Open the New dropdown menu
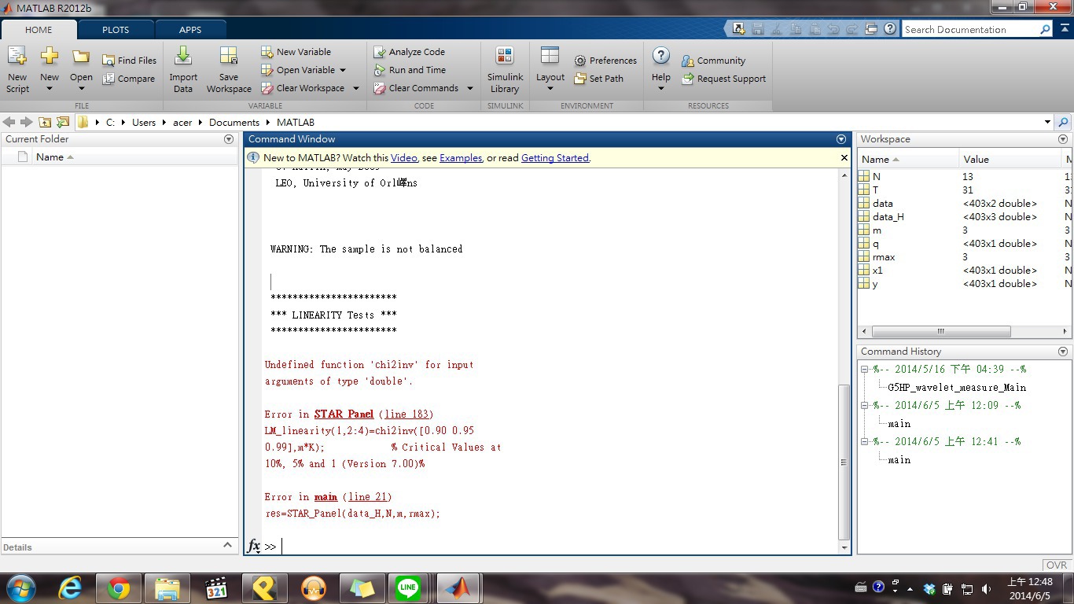 tap(50, 69)
